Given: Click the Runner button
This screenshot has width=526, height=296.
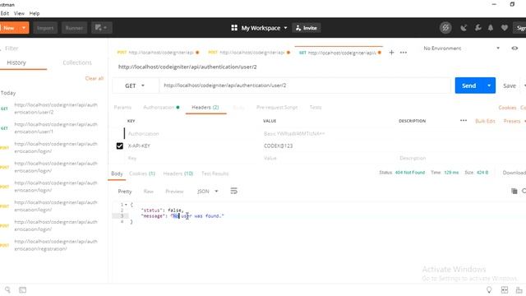Looking at the screenshot, I should [x=74, y=28].
